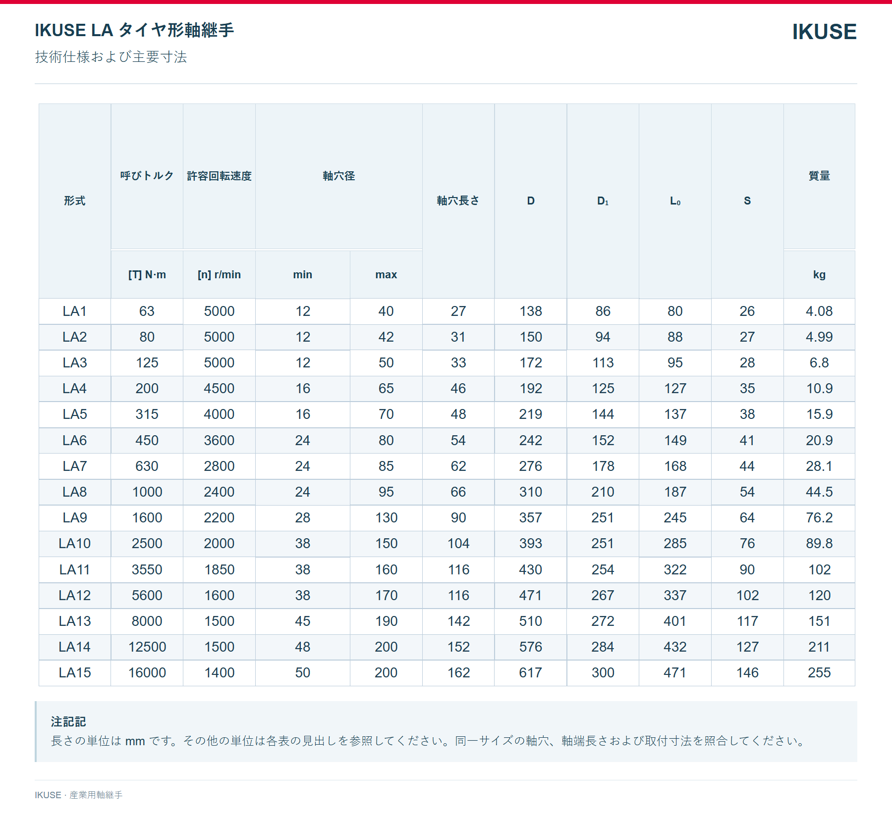
Task: Click speed value 4500 in LA4 row
Action: click(219, 388)
